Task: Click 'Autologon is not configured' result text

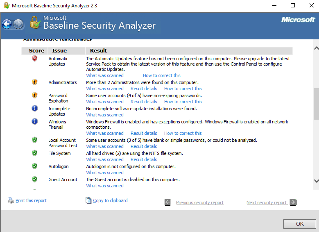Action: [131, 166]
